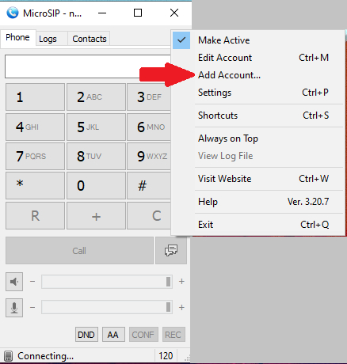Viewport: 347px width, 364px height.
Task: Click the Connecting... status text
Action: tap(45, 356)
